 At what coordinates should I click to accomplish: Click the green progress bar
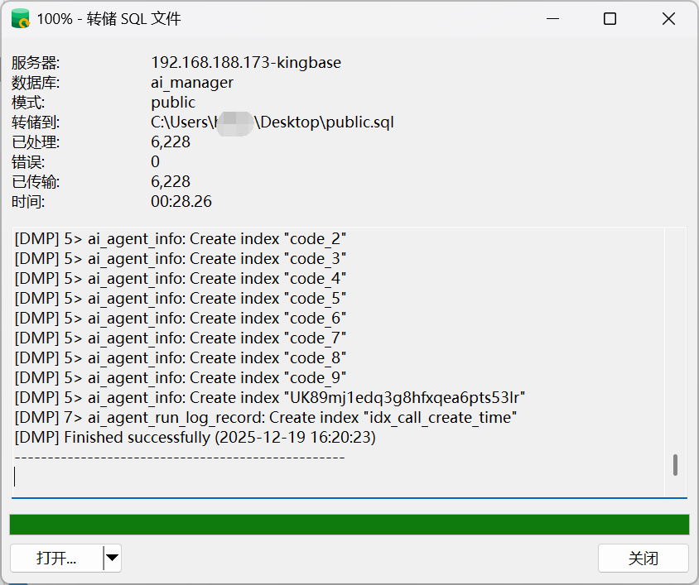349,525
